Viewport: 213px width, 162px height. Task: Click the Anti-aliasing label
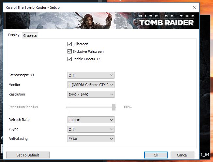pos(18,139)
